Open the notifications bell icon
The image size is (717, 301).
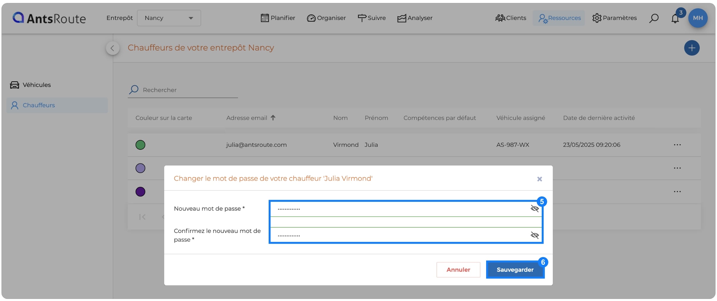coord(675,18)
